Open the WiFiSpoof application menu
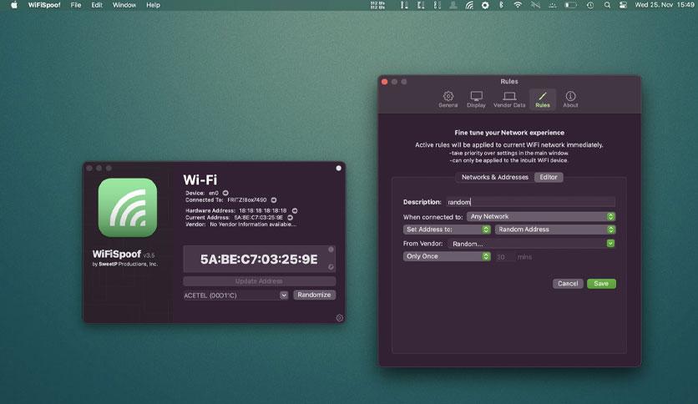The image size is (698, 404). (44, 5)
